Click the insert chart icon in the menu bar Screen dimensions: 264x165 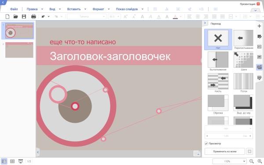point(166,9)
